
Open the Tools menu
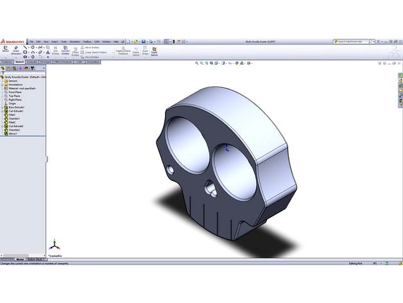pos(64,41)
